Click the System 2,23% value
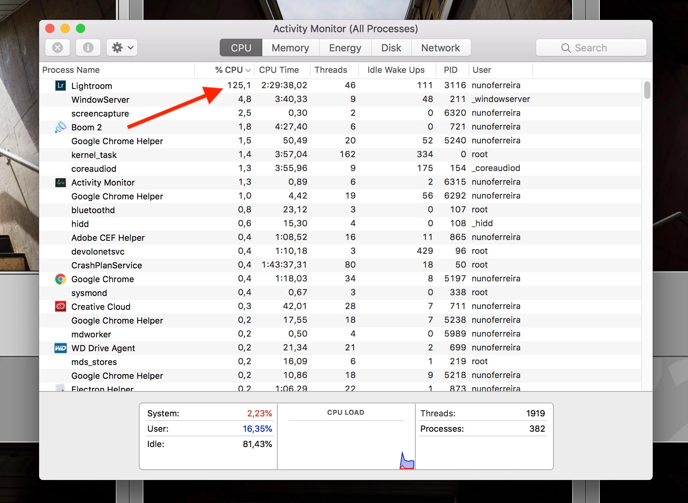Viewport: 688px width, 503px height. (x=259, y=413)
